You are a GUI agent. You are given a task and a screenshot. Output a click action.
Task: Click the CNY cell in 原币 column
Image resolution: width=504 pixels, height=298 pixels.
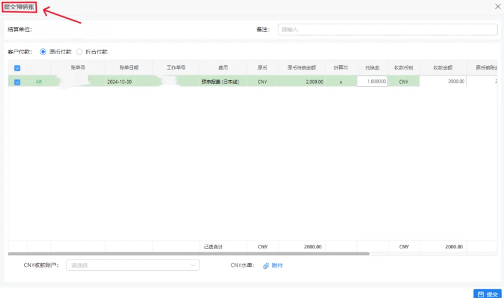coord(262,82)
